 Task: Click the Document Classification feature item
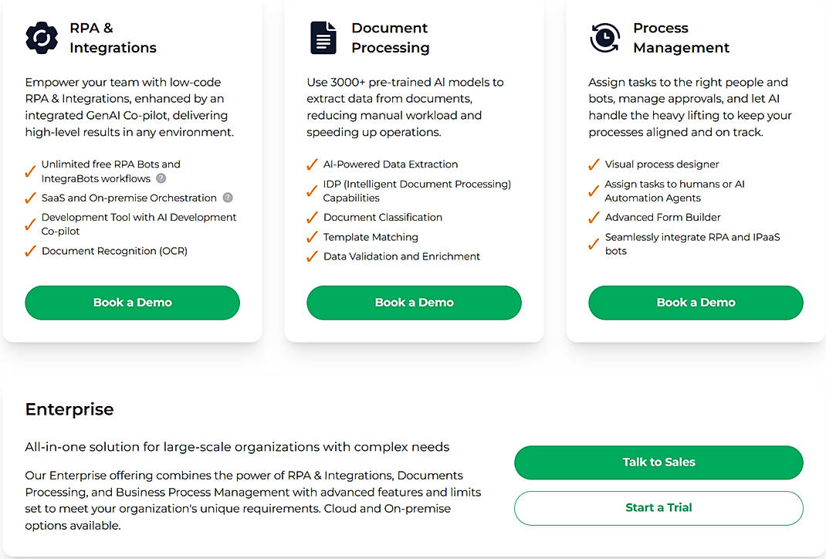(x=382, y=217)
